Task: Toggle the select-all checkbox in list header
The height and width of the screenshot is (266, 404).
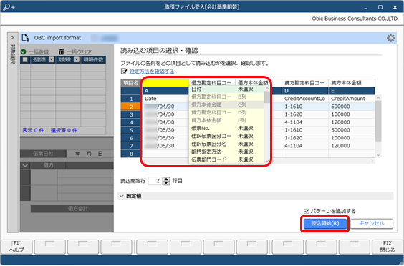Action: (x=25, y=59)
